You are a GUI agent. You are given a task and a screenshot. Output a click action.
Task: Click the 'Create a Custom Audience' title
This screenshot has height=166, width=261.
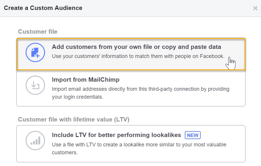pos(43,8)
